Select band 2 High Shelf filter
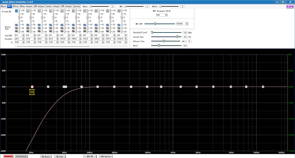 click(x=28, y=31)
